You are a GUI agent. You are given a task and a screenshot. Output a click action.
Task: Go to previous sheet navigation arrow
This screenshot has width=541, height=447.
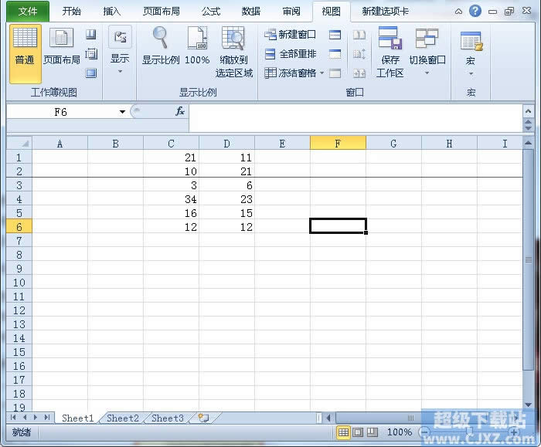pos(25,418)
